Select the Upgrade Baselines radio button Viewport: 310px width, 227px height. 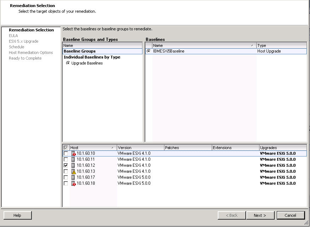pyautogui.click(x=68, y=63)
